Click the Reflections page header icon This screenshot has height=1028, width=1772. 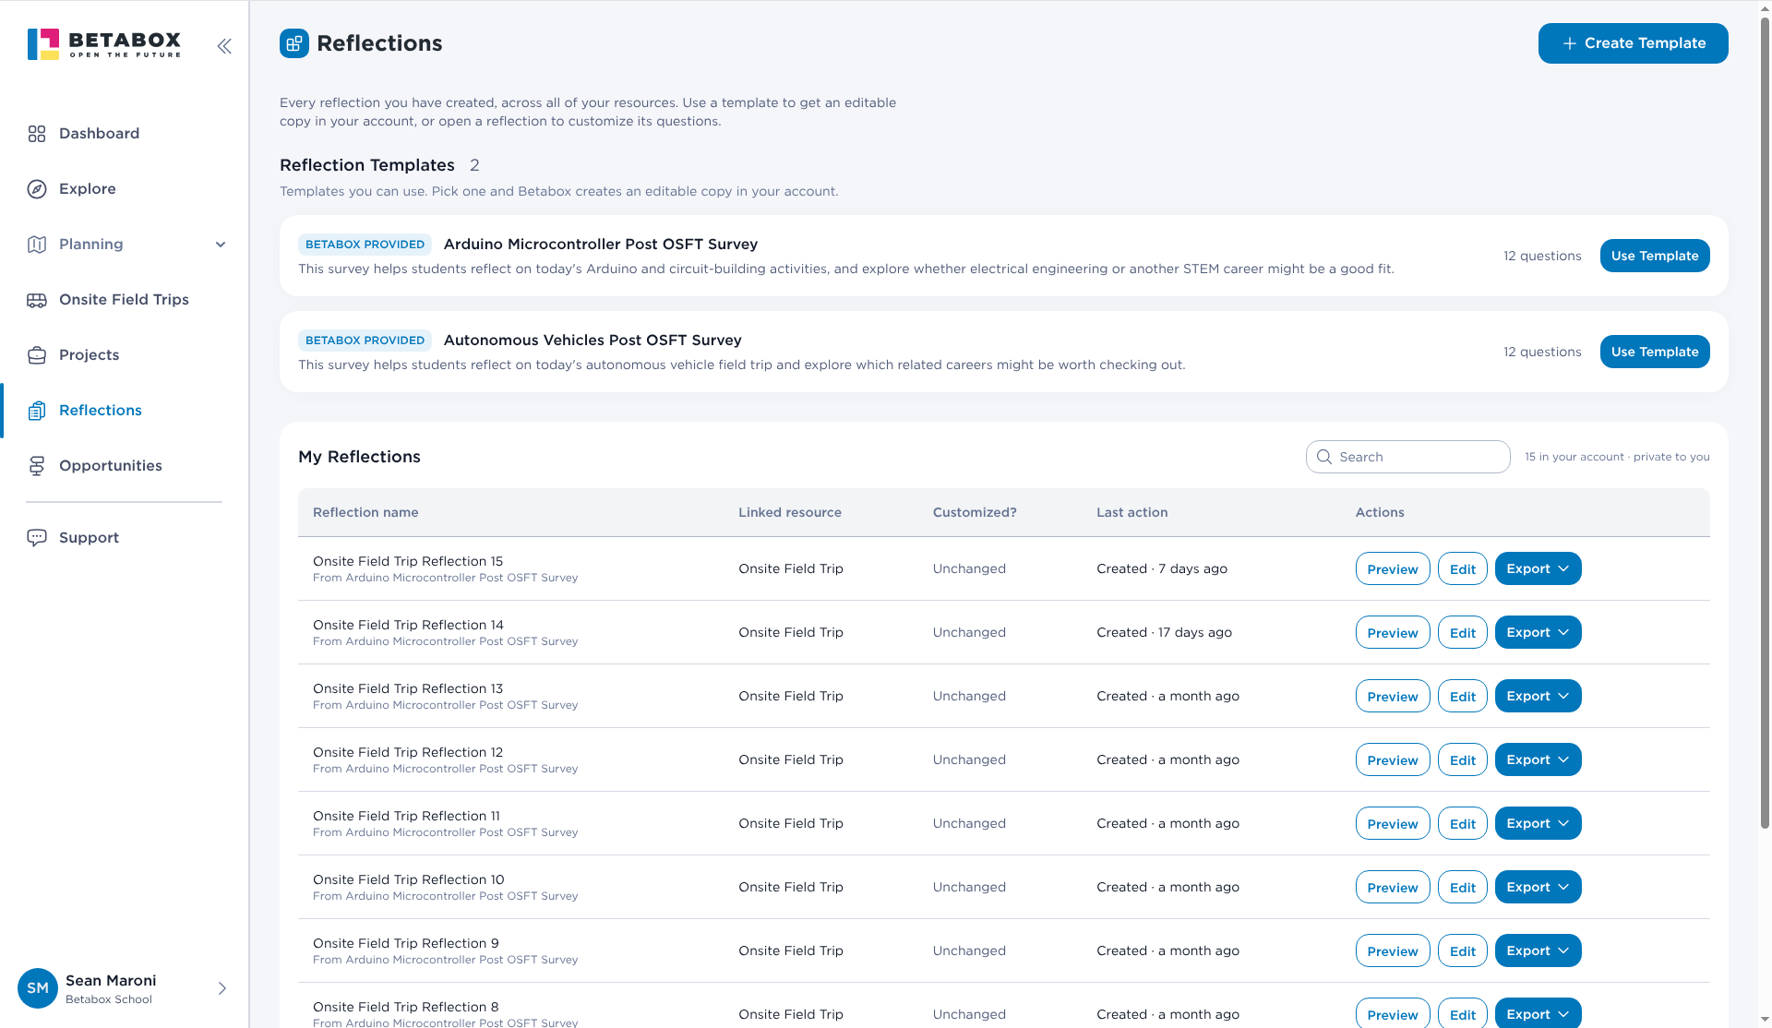294,43
